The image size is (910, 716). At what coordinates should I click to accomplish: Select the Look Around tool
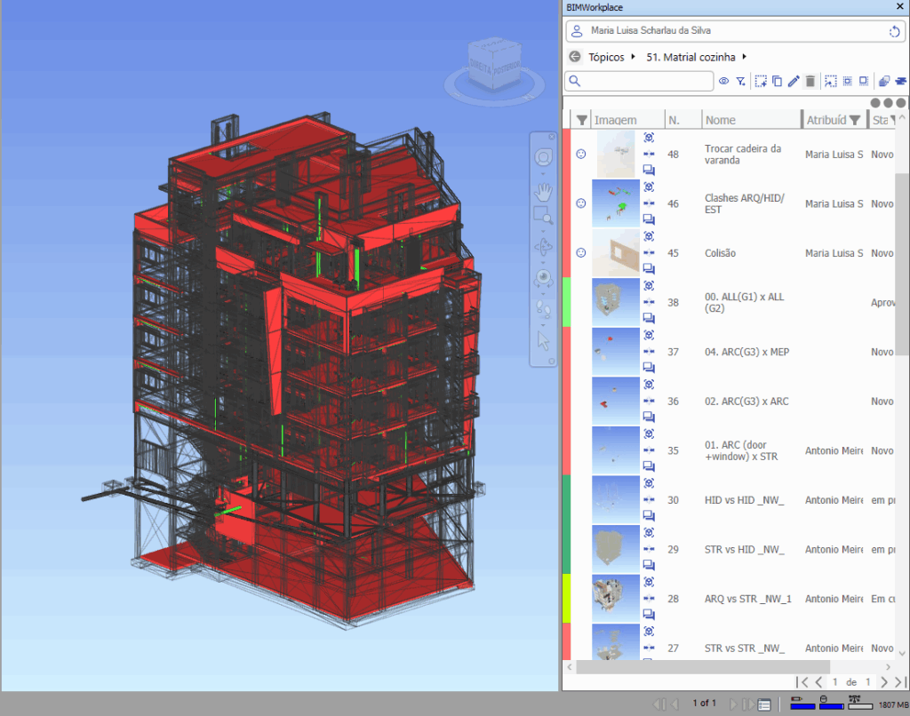pos(543,278)
